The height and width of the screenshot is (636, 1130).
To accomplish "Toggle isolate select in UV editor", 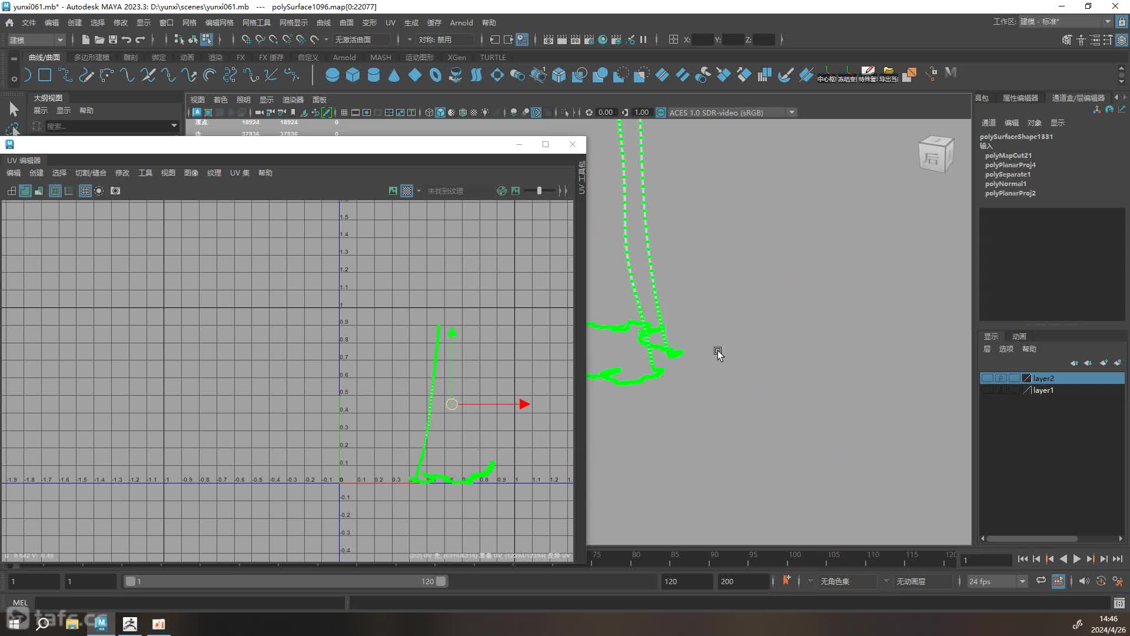I will click(99, 191).
